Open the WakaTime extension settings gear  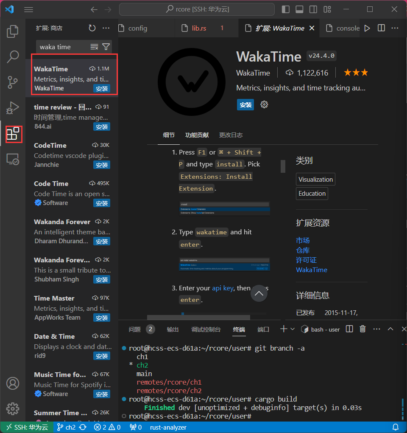(264, 104)
